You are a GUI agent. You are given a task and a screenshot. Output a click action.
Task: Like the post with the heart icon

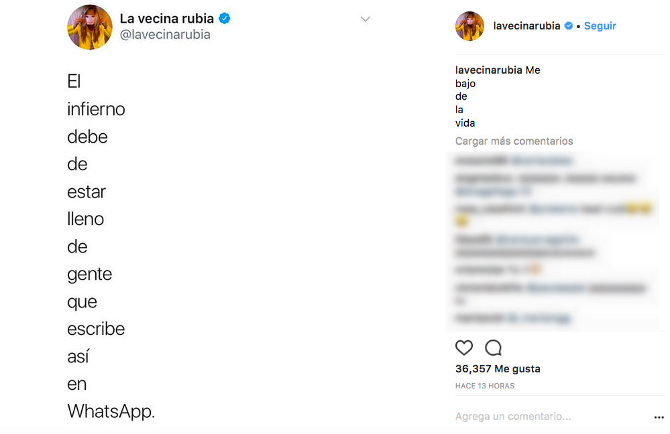pos(464,348)
